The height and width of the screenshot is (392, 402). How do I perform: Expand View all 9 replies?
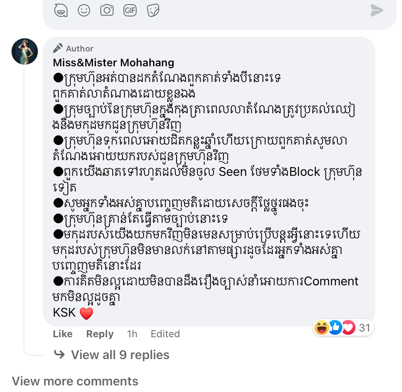[120, 355]
